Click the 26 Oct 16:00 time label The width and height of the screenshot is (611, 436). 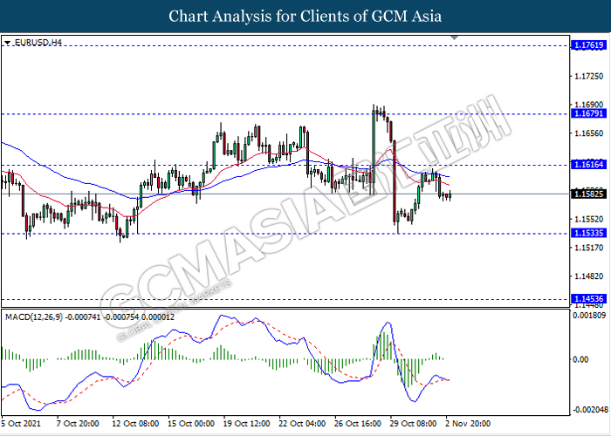[x=359, y=424]
